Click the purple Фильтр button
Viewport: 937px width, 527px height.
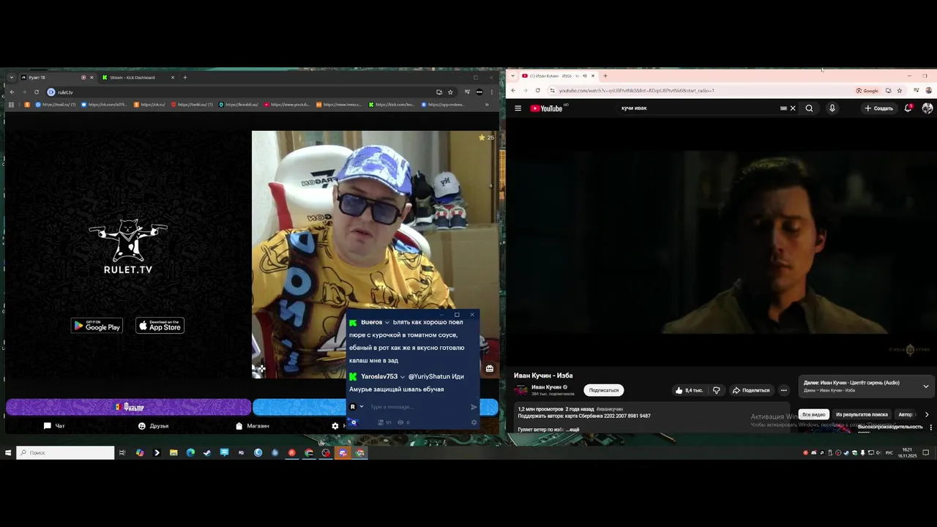pyautogui.click(x=129, y=407)
